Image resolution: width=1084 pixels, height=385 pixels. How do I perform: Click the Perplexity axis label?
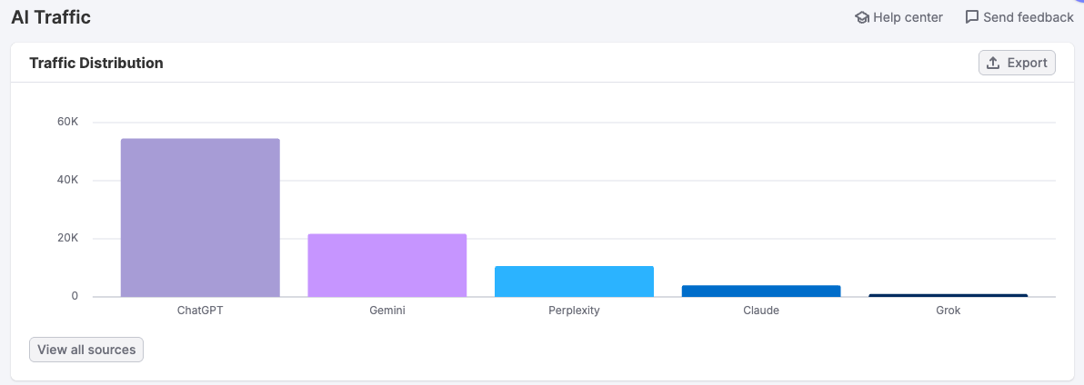[x=575, y=311]
